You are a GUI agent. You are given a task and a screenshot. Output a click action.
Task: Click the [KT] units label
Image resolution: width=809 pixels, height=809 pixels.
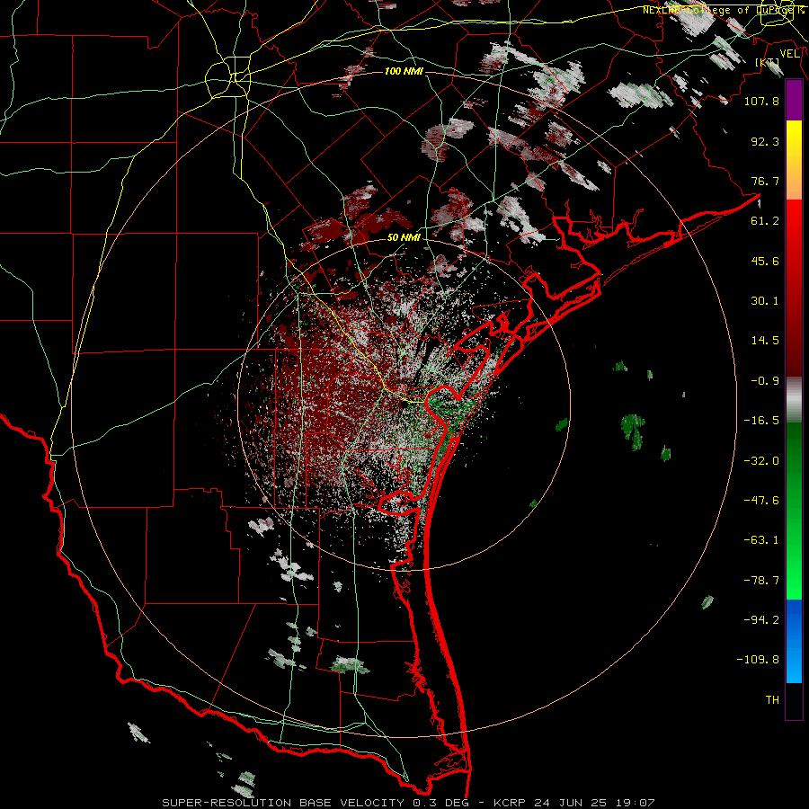click(x=768, y=62)
